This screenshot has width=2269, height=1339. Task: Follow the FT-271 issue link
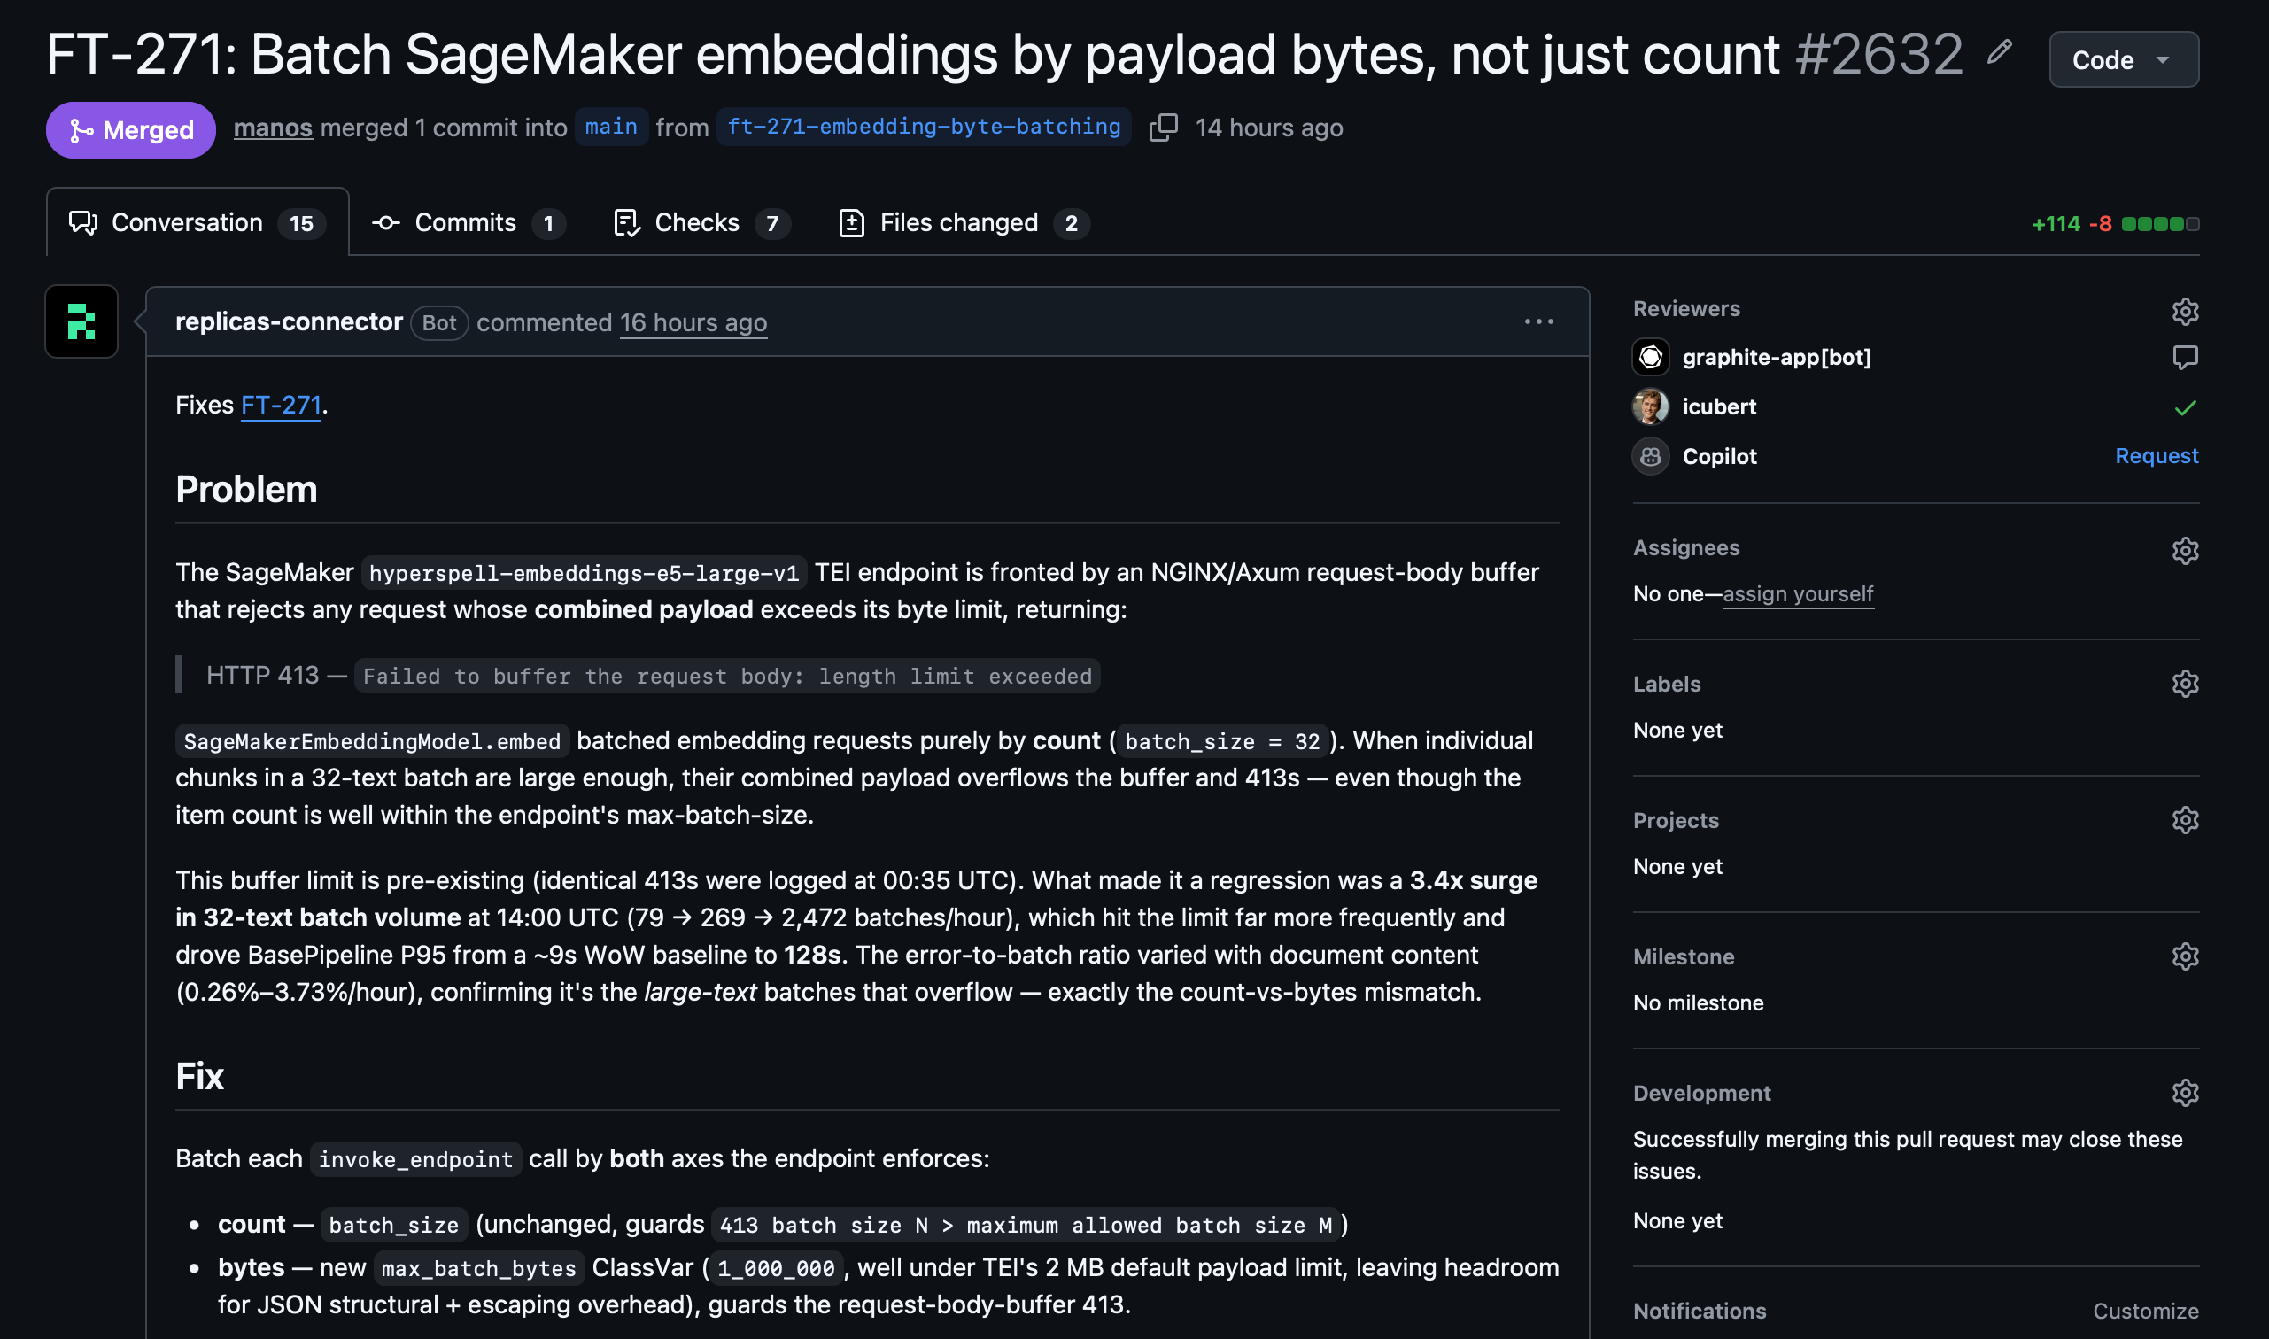281,405
